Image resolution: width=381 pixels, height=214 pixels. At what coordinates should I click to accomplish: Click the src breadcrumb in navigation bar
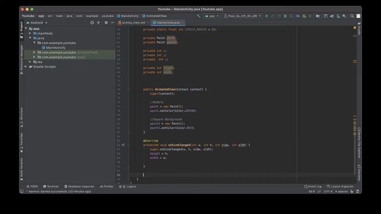(x=50, y=16)
